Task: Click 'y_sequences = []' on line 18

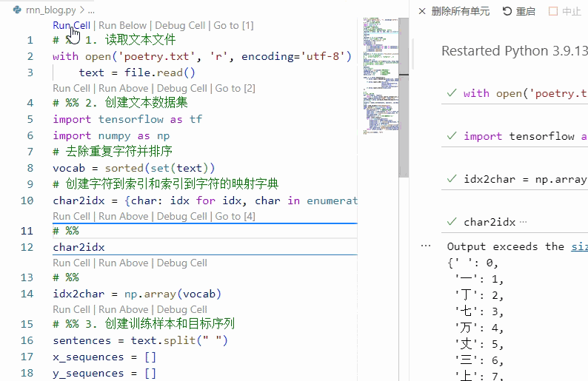Action: (x=104, y=373)
